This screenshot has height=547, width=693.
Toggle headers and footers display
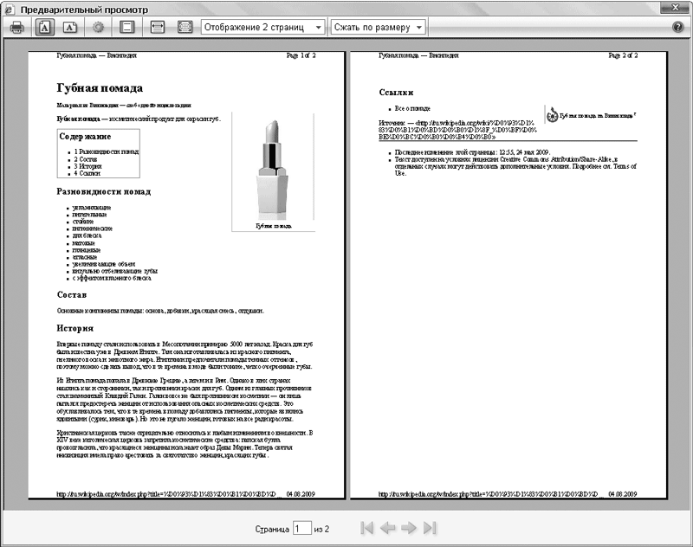point(127,28)
